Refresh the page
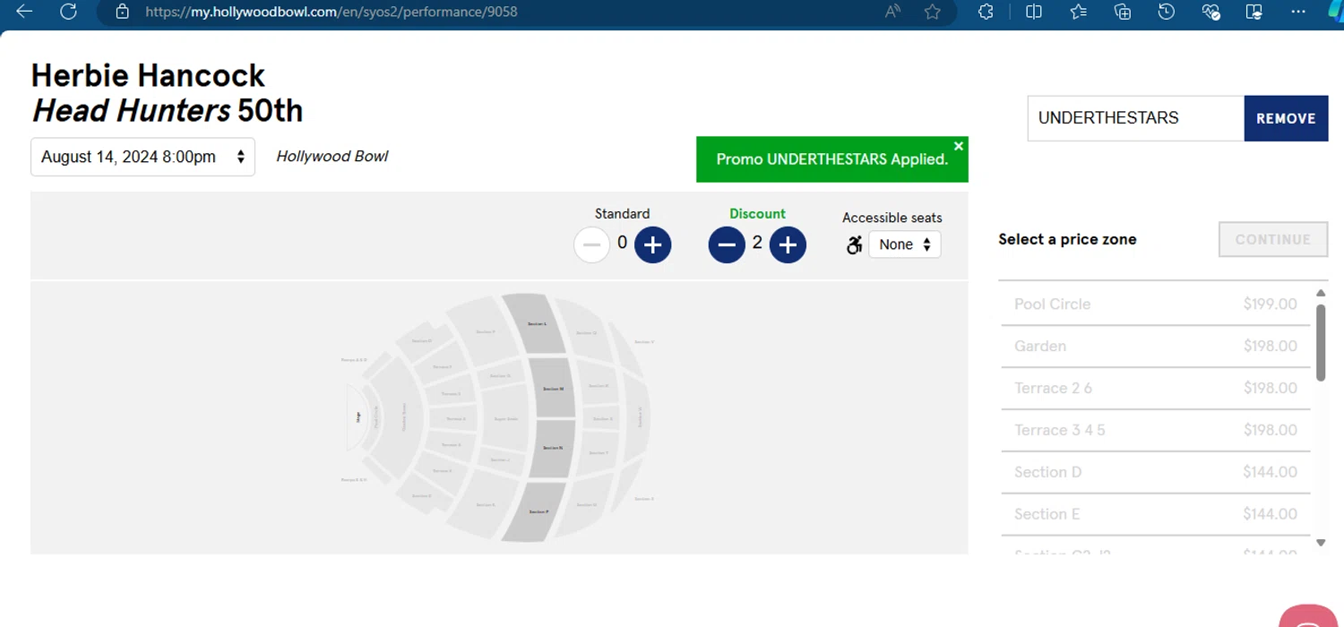This screenshot has height=627, width=1344. tap(68, 12)
